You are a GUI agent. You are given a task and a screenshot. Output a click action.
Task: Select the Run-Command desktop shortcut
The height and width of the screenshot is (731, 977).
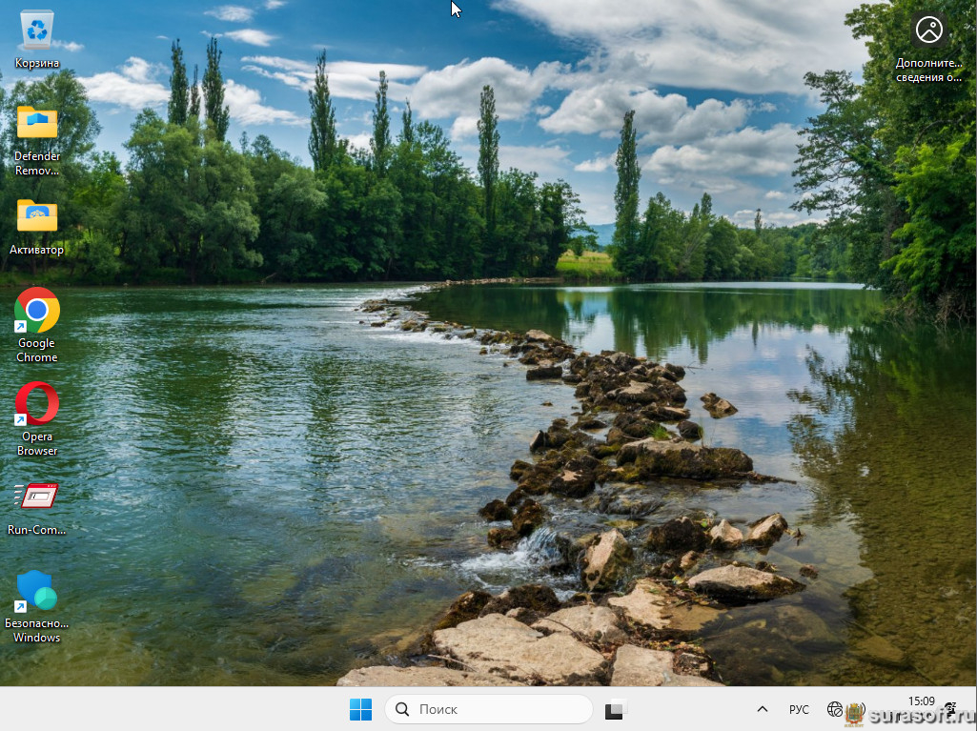(x=37, y=497)
